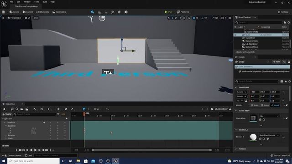Open the Location type dropdown
The width and height of the screenshot is (292, 164).
pyautogui.click(x=241, y=92)
